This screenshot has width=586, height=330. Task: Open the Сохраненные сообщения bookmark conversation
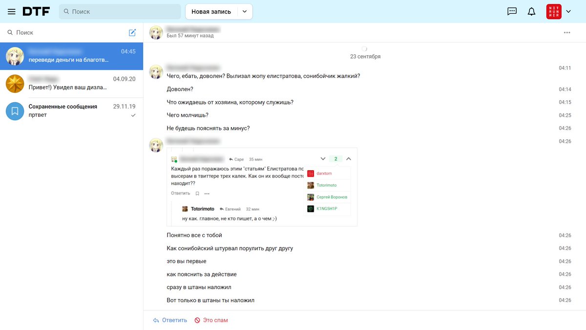72,110
